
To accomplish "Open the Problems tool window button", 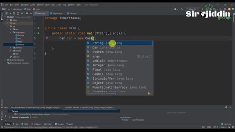I will pos(36,124).
